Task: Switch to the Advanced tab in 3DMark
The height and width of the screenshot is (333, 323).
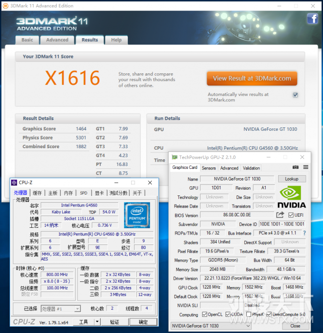Action: [x=57, y=40]
